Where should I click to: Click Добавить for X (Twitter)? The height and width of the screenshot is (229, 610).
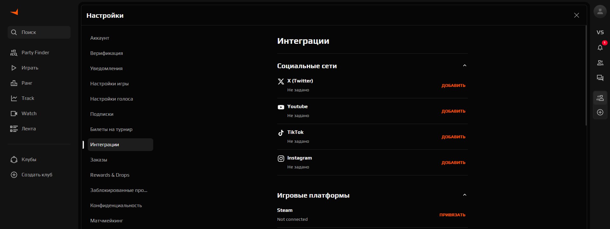click(453, 86)
